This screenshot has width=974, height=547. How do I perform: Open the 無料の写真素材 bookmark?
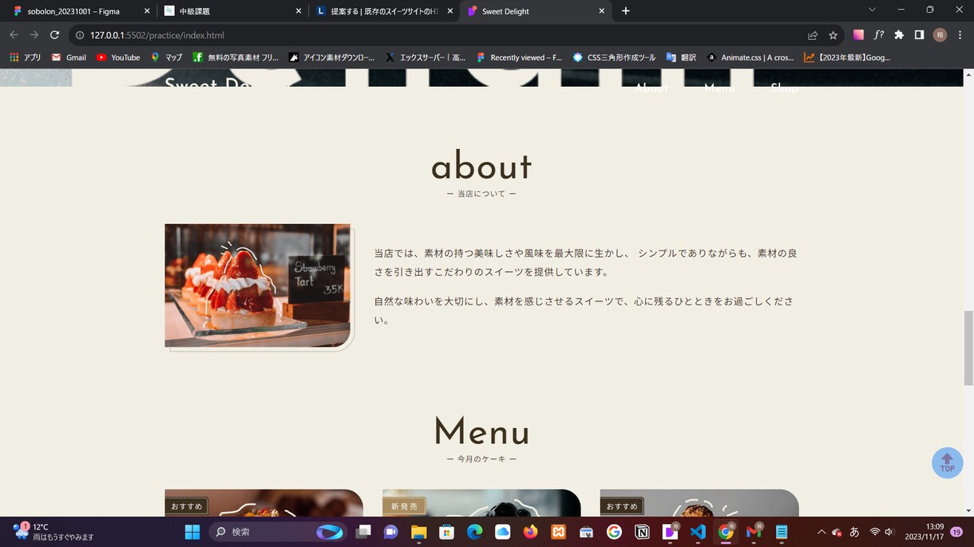pos(236,57)
